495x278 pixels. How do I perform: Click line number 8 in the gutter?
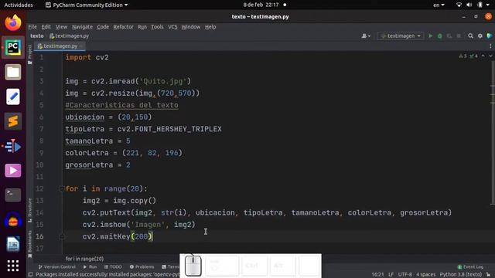41,141
